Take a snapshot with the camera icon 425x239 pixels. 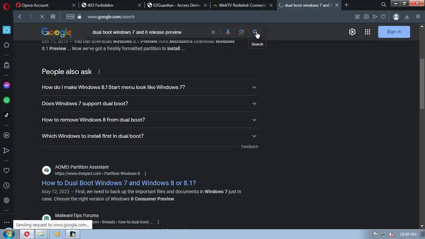coord(366,17)
